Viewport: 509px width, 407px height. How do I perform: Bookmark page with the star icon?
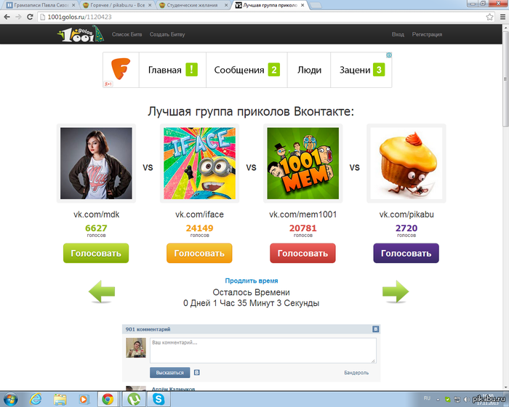(489, 17)
